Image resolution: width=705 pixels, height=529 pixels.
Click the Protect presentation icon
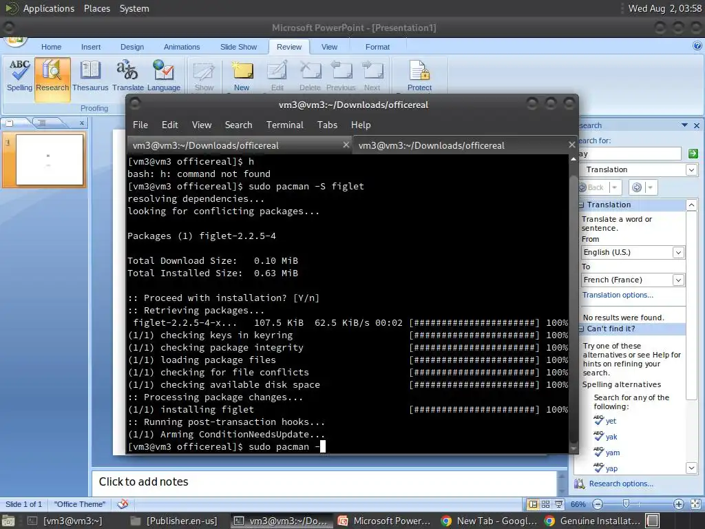click(419, 76)
